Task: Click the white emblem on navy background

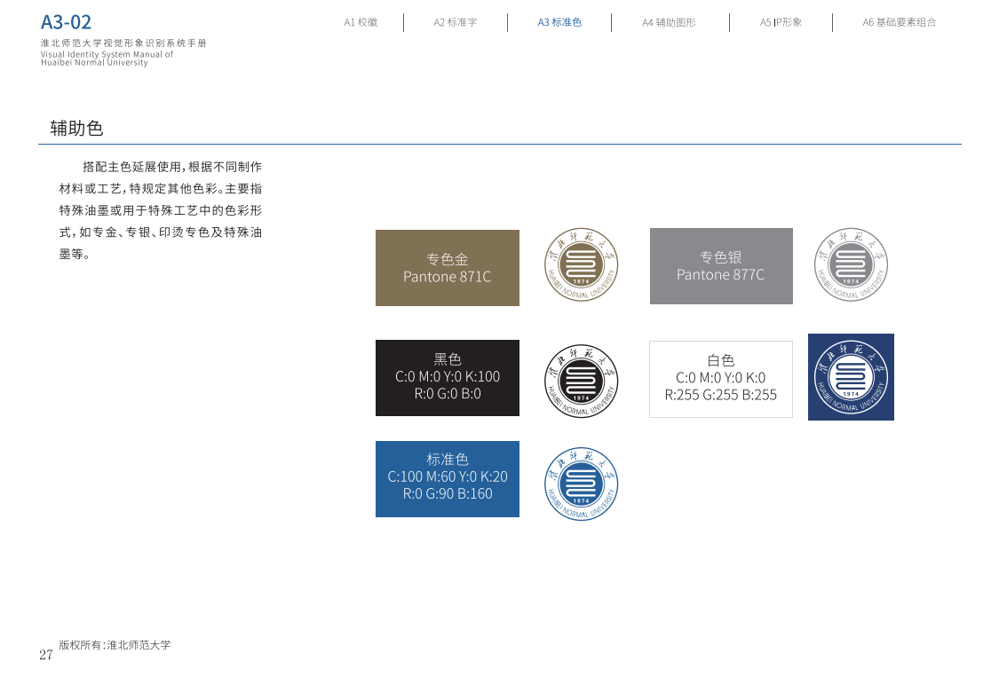Action: click(851, 377)
